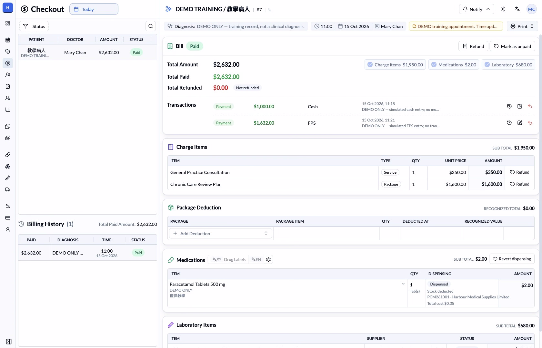Screen dimensions: 542x348
Task: Open the Today date picker
Action: coord(94,9)
